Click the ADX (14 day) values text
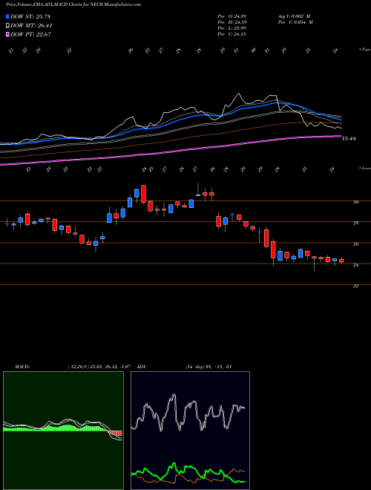The width and height of the screenshot is (371, 490). (208, 367)
